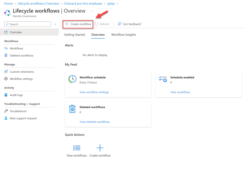Click the Refresh text label
This screenshot has width=245, height=174.
click(105, 24)
